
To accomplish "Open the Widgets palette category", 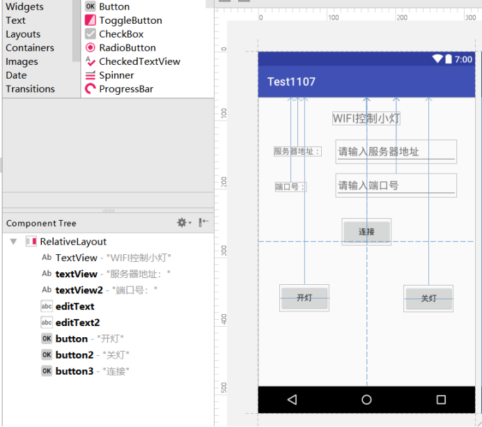I will point(24,6).
